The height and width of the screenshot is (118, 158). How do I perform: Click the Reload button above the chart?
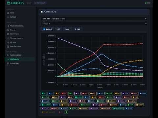pyautogui.click(x=47, y=29)
